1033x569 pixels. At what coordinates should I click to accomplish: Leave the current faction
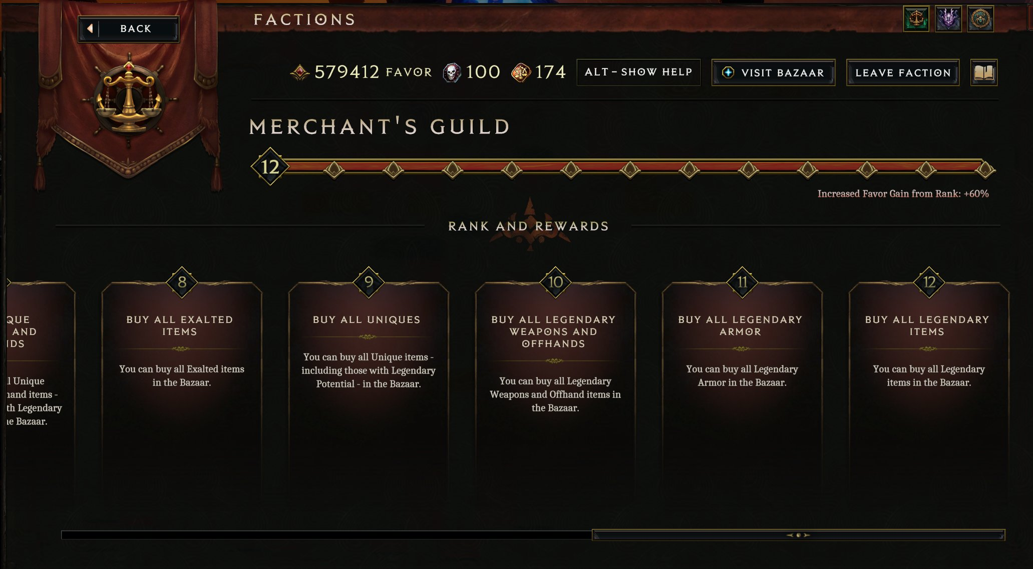[903, 73]
